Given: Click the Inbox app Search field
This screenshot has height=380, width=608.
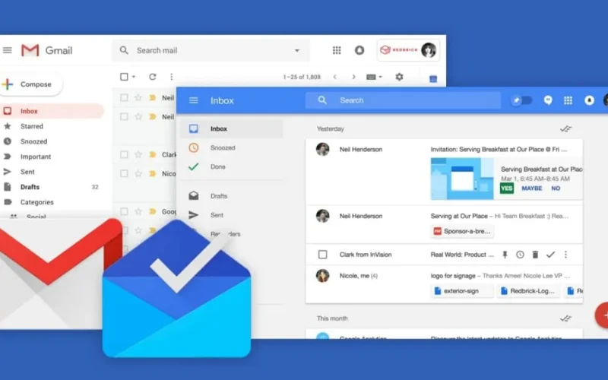Looking at the screenshot, I should [x=404, y=100].
